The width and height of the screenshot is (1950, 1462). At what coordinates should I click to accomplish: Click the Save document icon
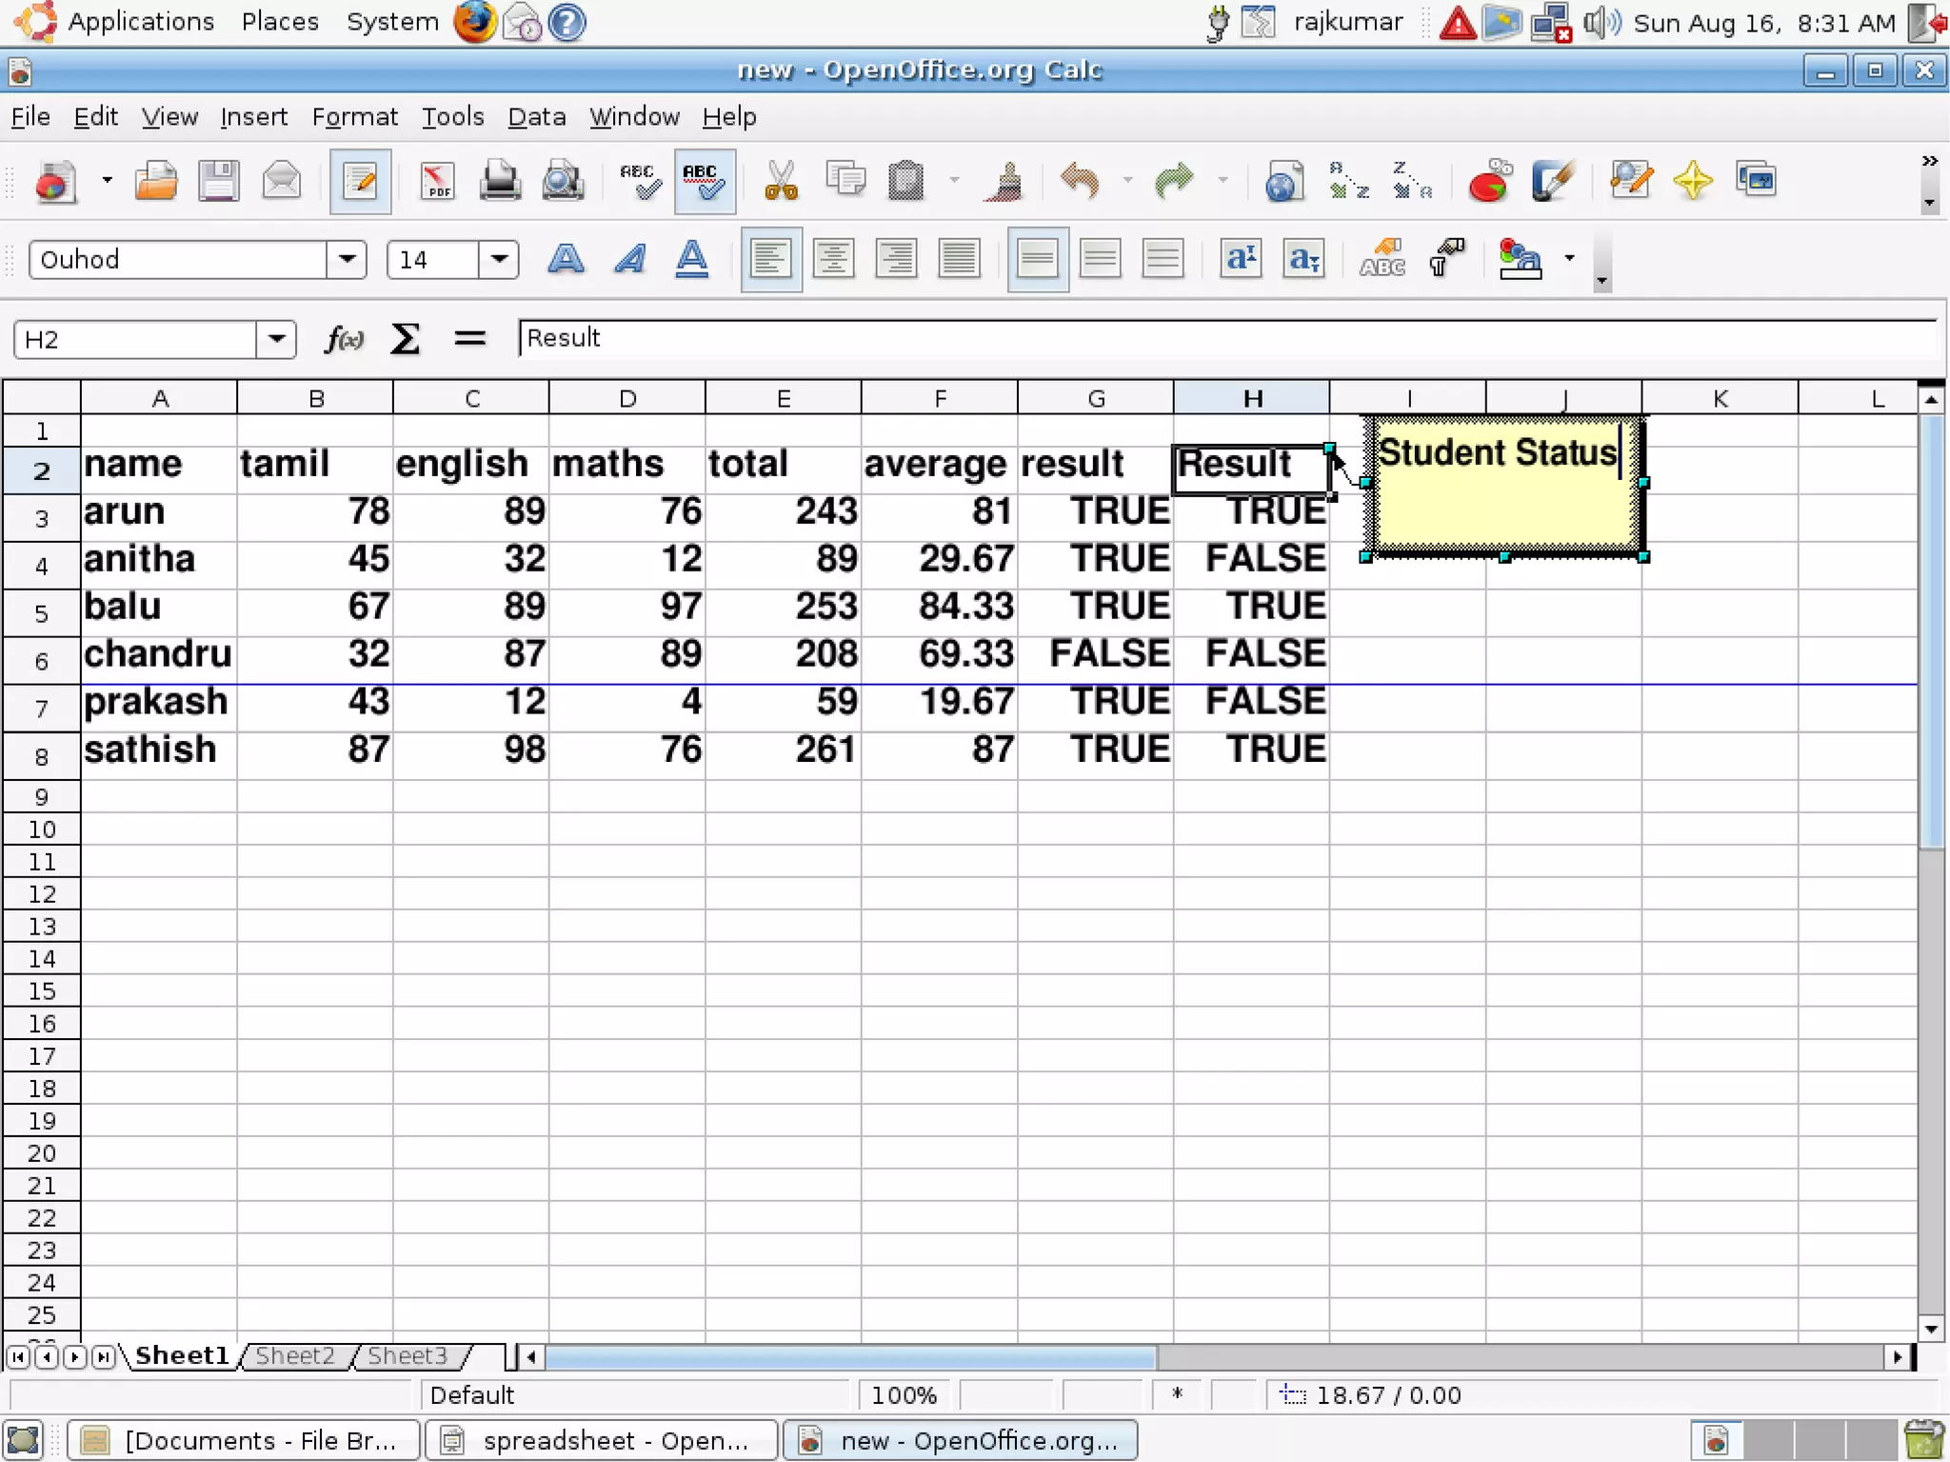click(x=218, y=181)
